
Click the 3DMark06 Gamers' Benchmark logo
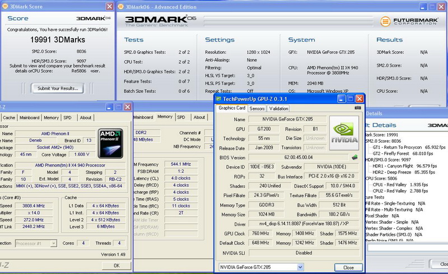click(x=160, y=21)
